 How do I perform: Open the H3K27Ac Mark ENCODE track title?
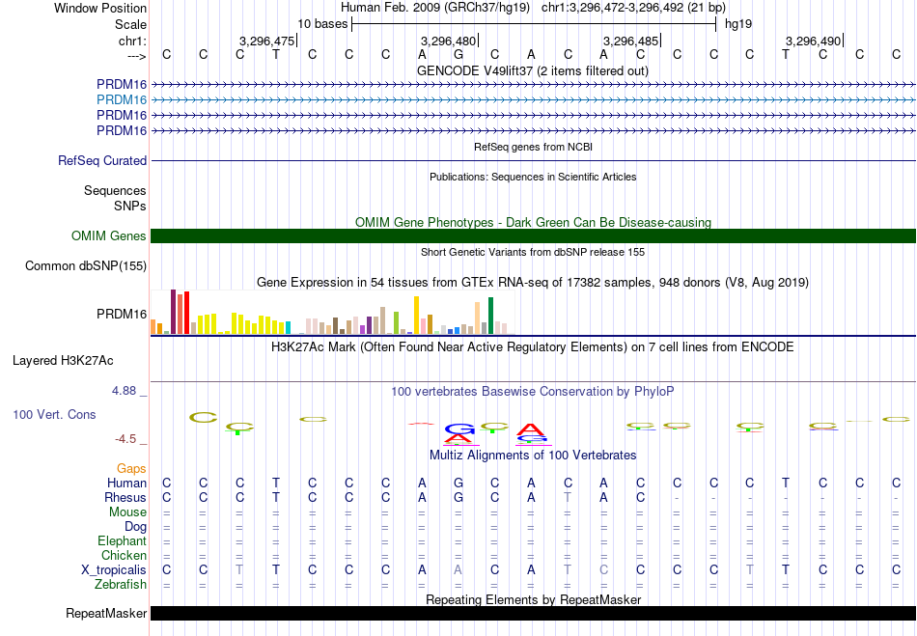coord(533,346)
